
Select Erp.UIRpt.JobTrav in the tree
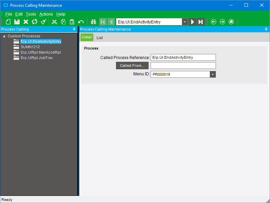[37, 58]
